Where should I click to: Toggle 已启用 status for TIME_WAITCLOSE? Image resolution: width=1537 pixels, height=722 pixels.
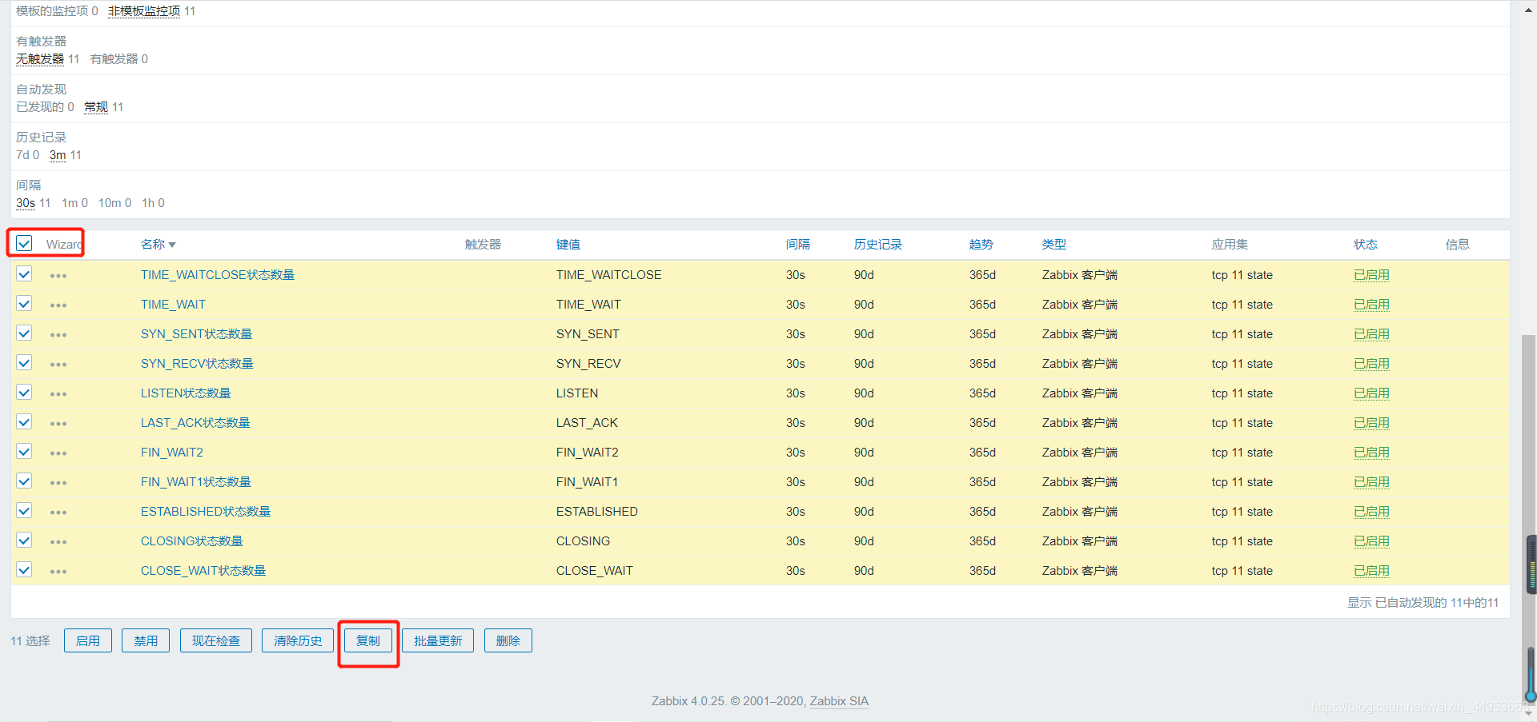coord(1371,275)
